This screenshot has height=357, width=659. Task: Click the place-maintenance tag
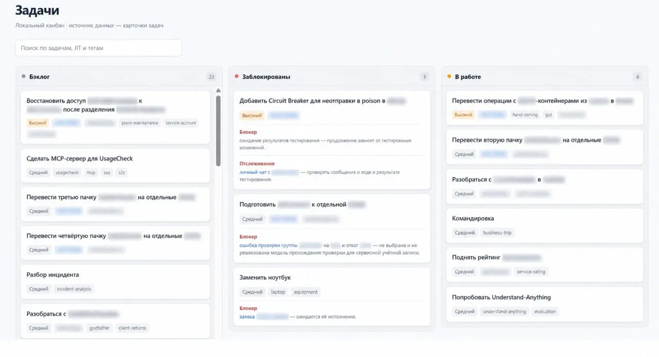pyautogui.click(x=140, y=123)
